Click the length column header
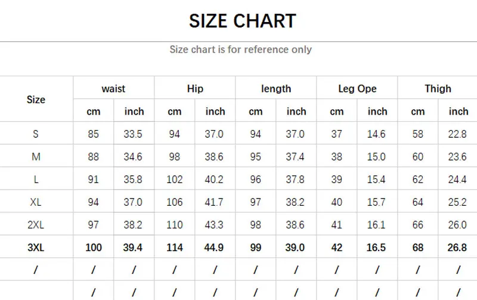This screenshot has height=300, width=477. (x=276, y=89)
